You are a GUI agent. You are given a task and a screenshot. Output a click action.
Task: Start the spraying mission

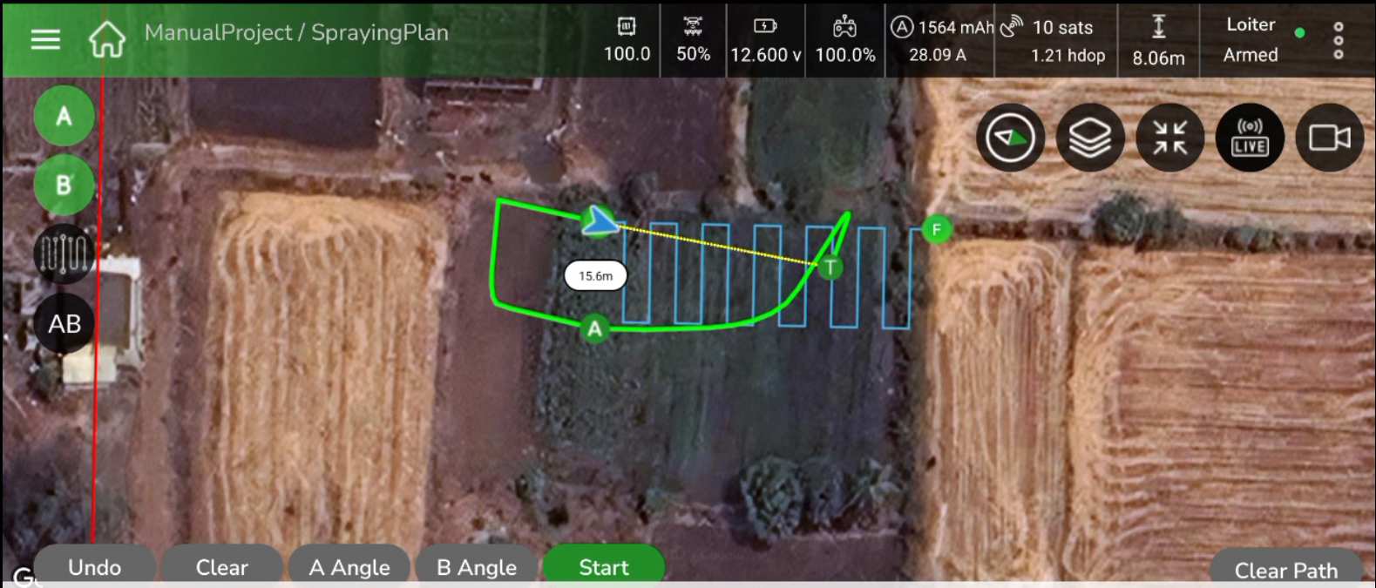coord(604,566)
